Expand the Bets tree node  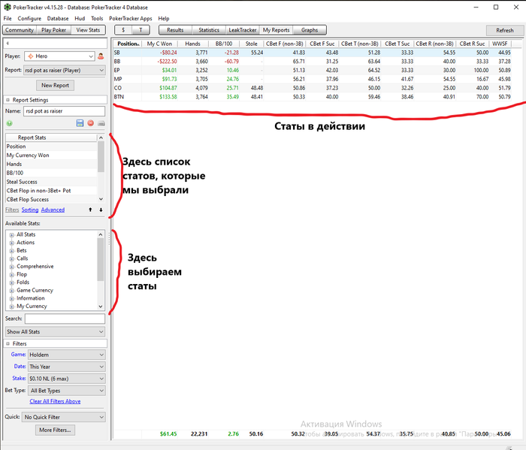12,251
